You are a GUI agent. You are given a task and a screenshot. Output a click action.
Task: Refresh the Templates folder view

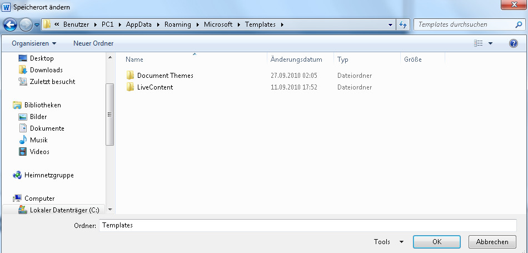[402, 24]
